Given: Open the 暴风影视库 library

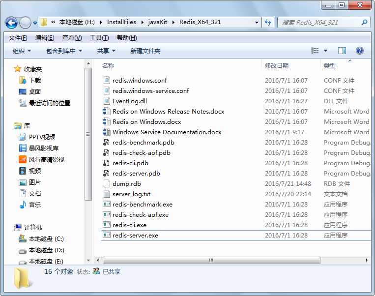Looking at the screenshot, I should coord(39,148).
